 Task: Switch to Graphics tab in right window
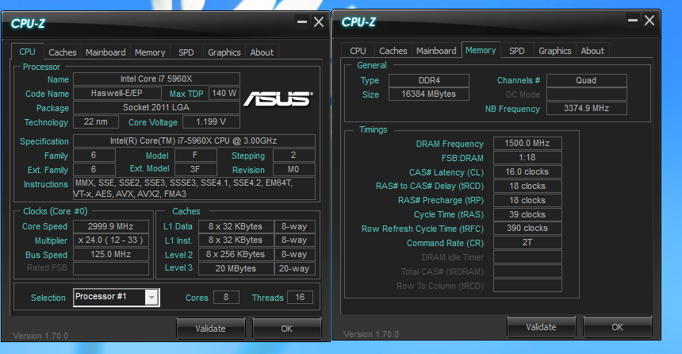(x=554, y=51)
